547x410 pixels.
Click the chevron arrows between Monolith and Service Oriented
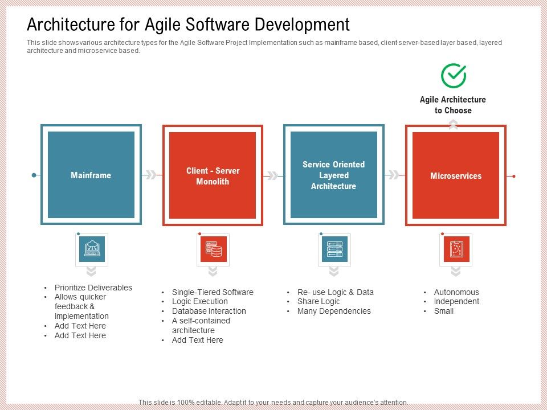(272, 175)
